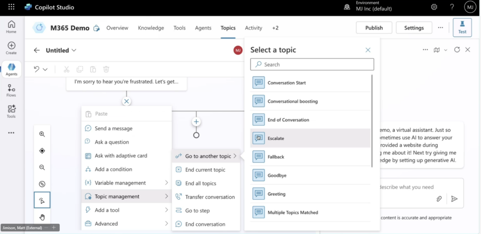This screenshot has height=234, width=481.
Task: Open the Settings button
Action: [x=414, y=28]
